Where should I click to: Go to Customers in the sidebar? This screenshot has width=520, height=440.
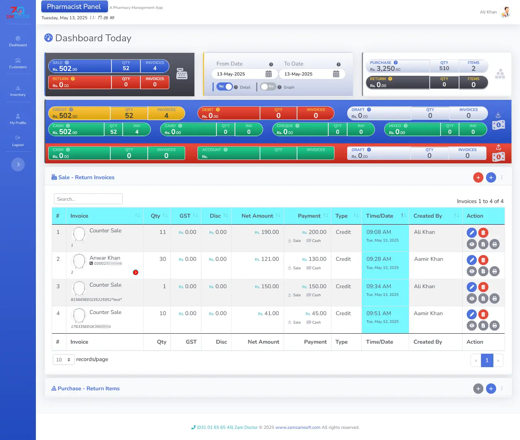18,63
